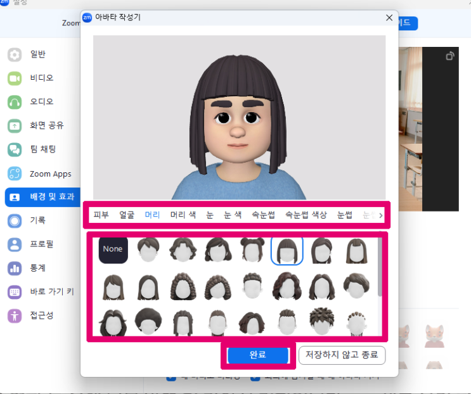Open the 접근성 accessibility icon
The height and width of the screenshot is (394, 471).
14,315
